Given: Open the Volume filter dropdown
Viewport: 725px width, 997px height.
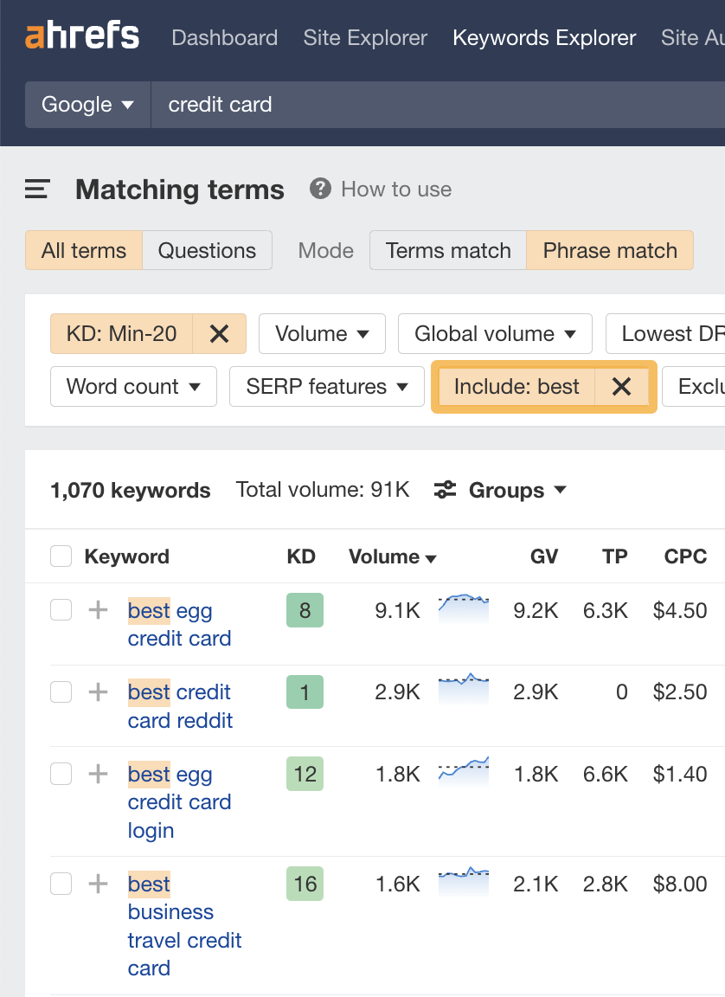Looking at the screenshot, I should (322, 333).
